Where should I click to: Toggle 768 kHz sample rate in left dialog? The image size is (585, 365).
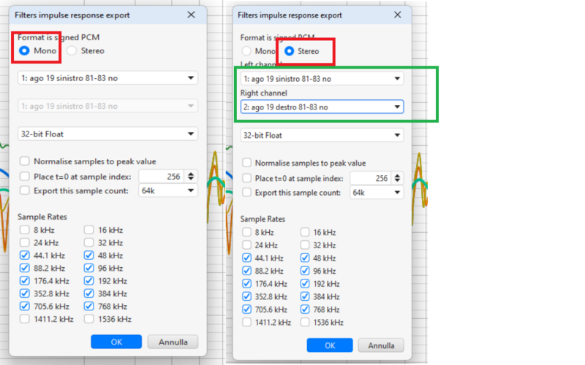(x=89, y=307)
